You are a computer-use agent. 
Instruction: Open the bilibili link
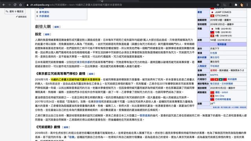pos(225,92)
